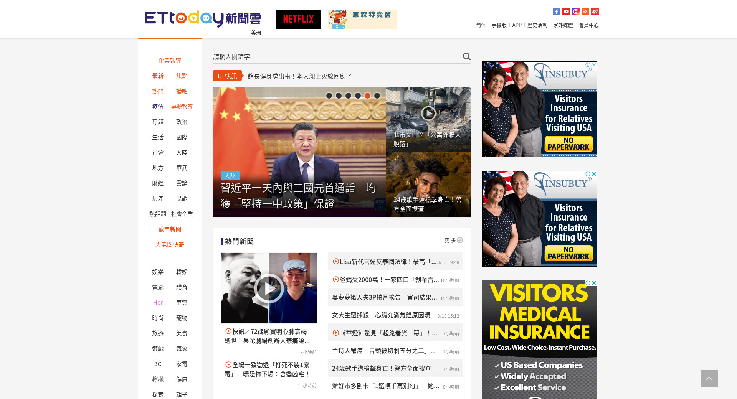The width and height of the screenshot is (737, 399).
Task: Select the first carousel slide dot
Action: pos(329,96)
